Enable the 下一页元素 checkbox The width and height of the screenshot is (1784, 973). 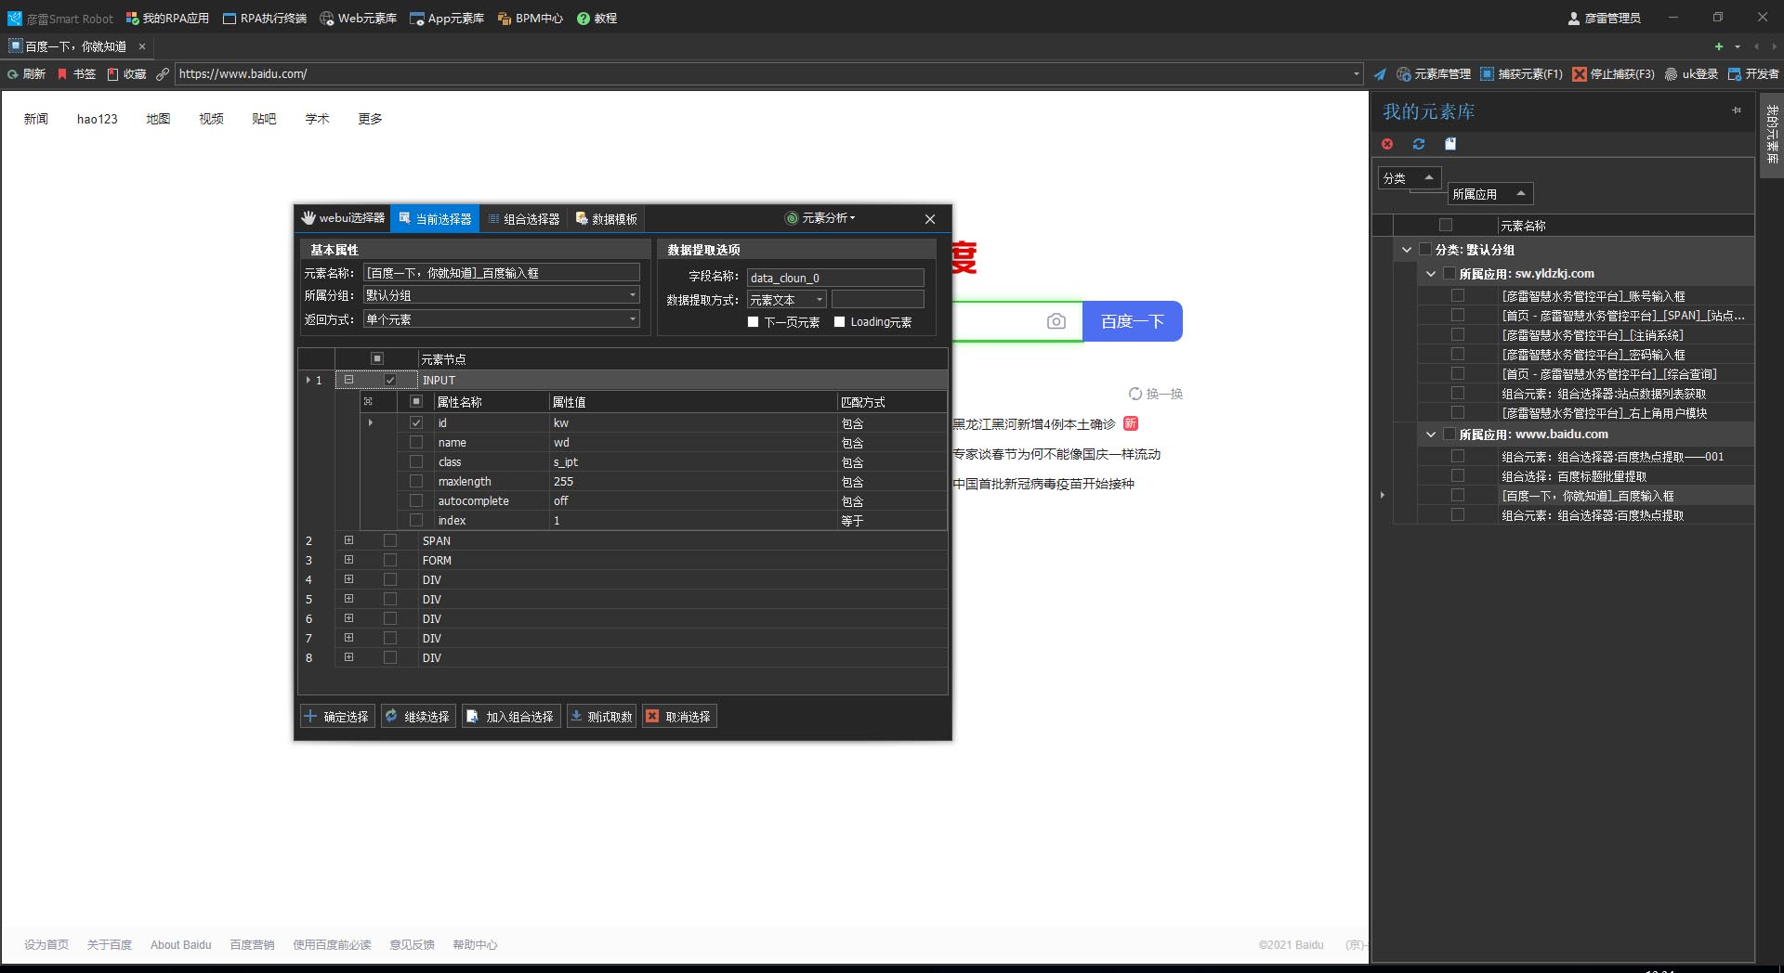[754, 322]
